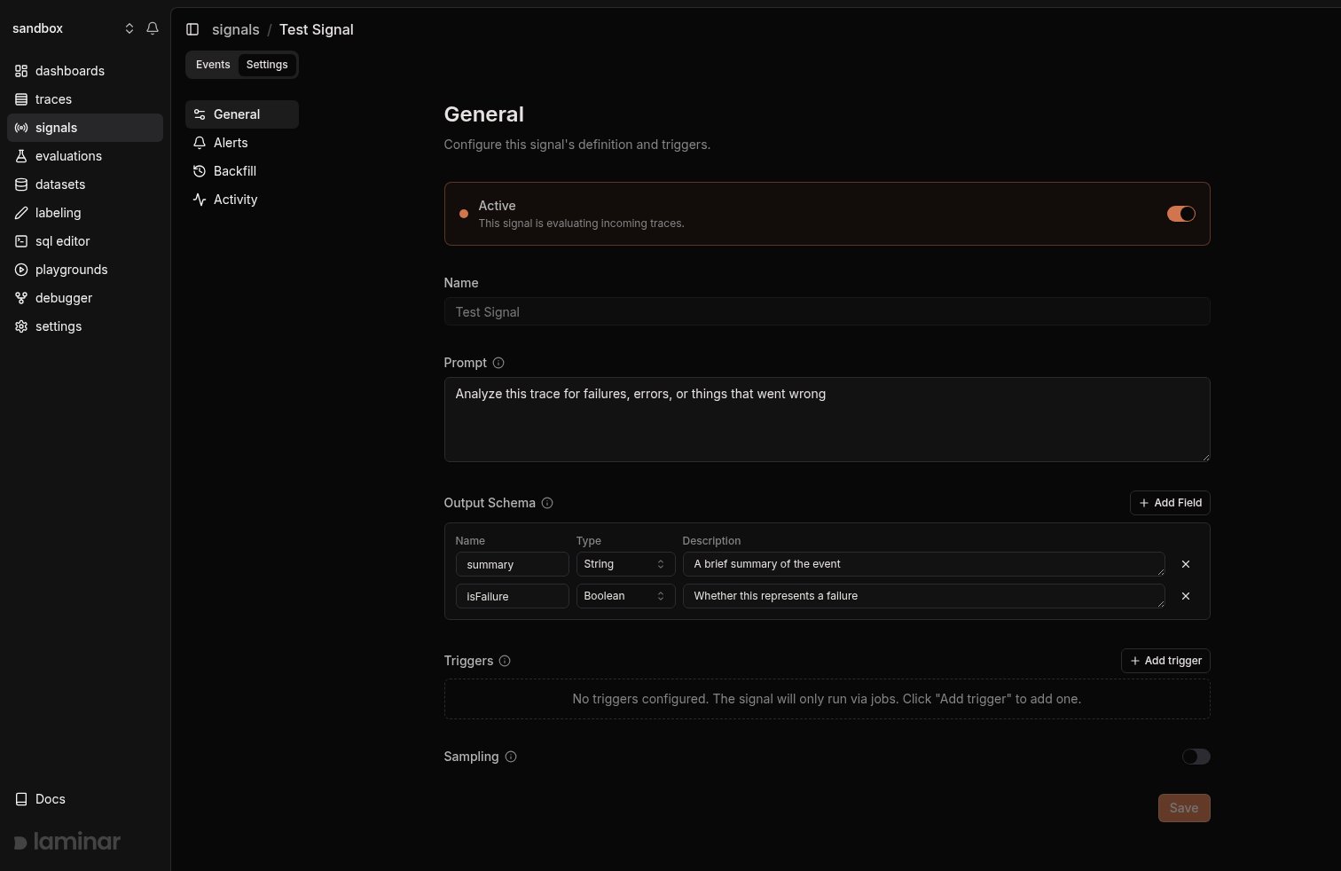Show the Prompt info tooltip icon

(x=498, y=363)
